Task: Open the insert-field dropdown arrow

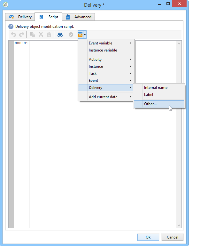Action: (85, 35)
